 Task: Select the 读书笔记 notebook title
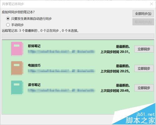click(34, 85)
